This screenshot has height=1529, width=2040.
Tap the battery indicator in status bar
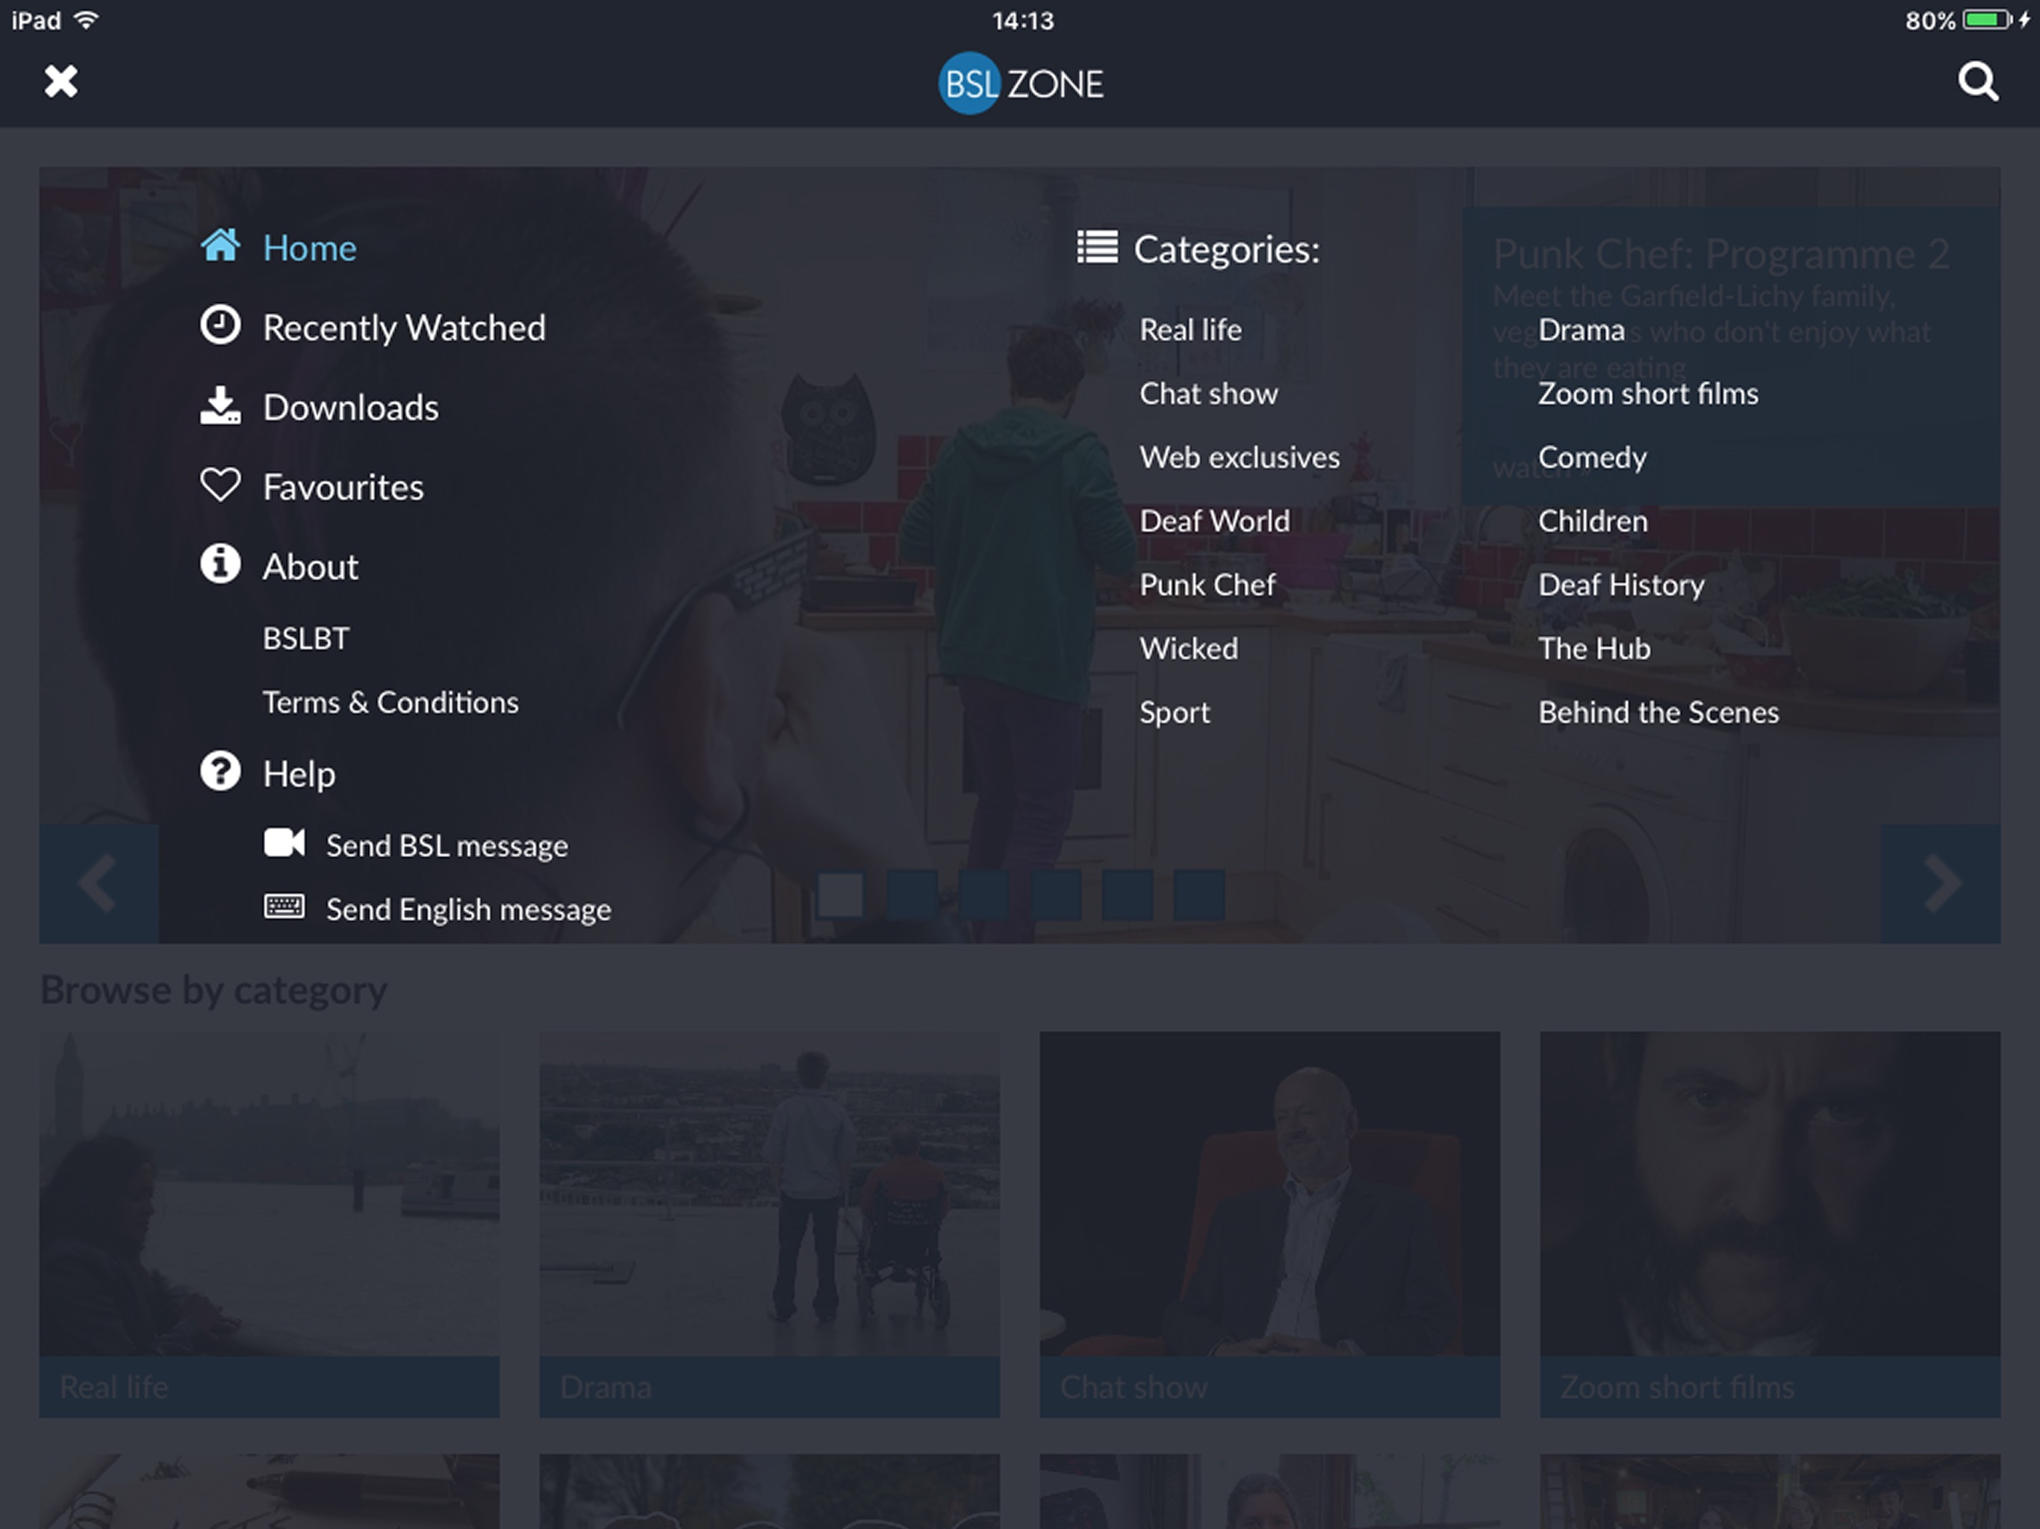(x=1988, y=19)
